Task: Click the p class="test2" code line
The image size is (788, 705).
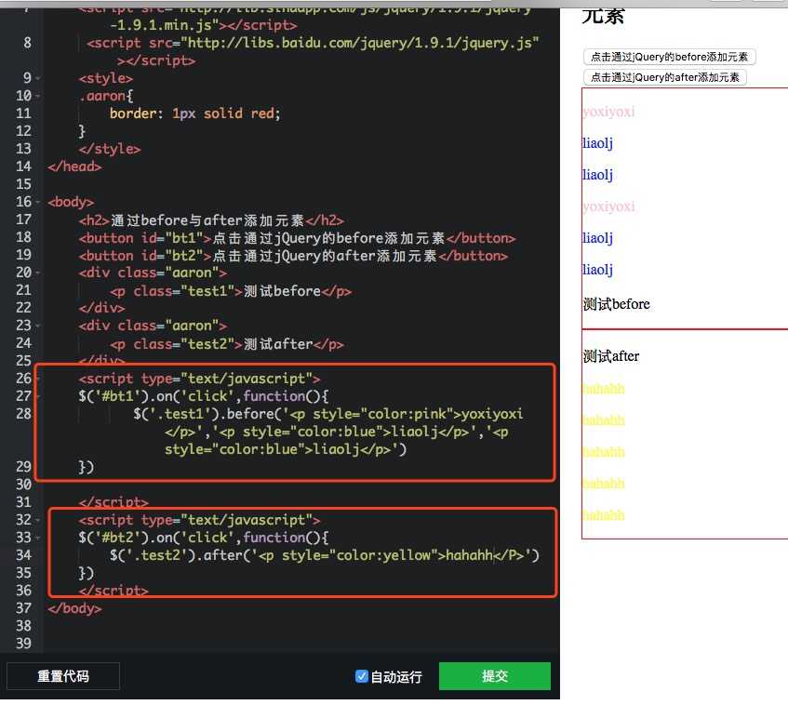Action: point(227,344)
